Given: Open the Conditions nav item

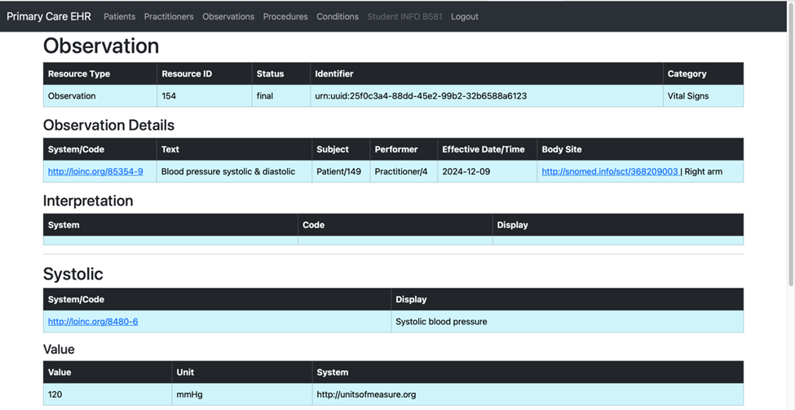Looking at the screenshot, I should click(x=338, y=17).
